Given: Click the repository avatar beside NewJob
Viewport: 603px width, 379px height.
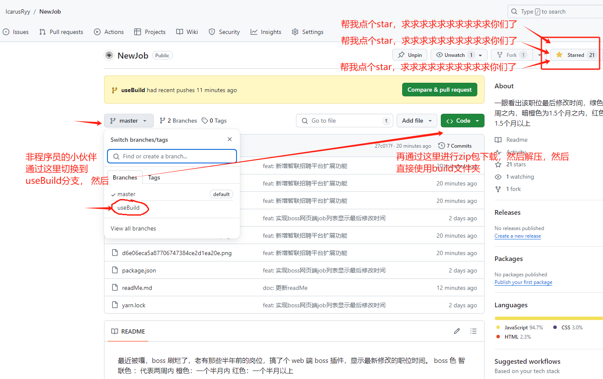Looking at the screenshot, I should point(109,55).
